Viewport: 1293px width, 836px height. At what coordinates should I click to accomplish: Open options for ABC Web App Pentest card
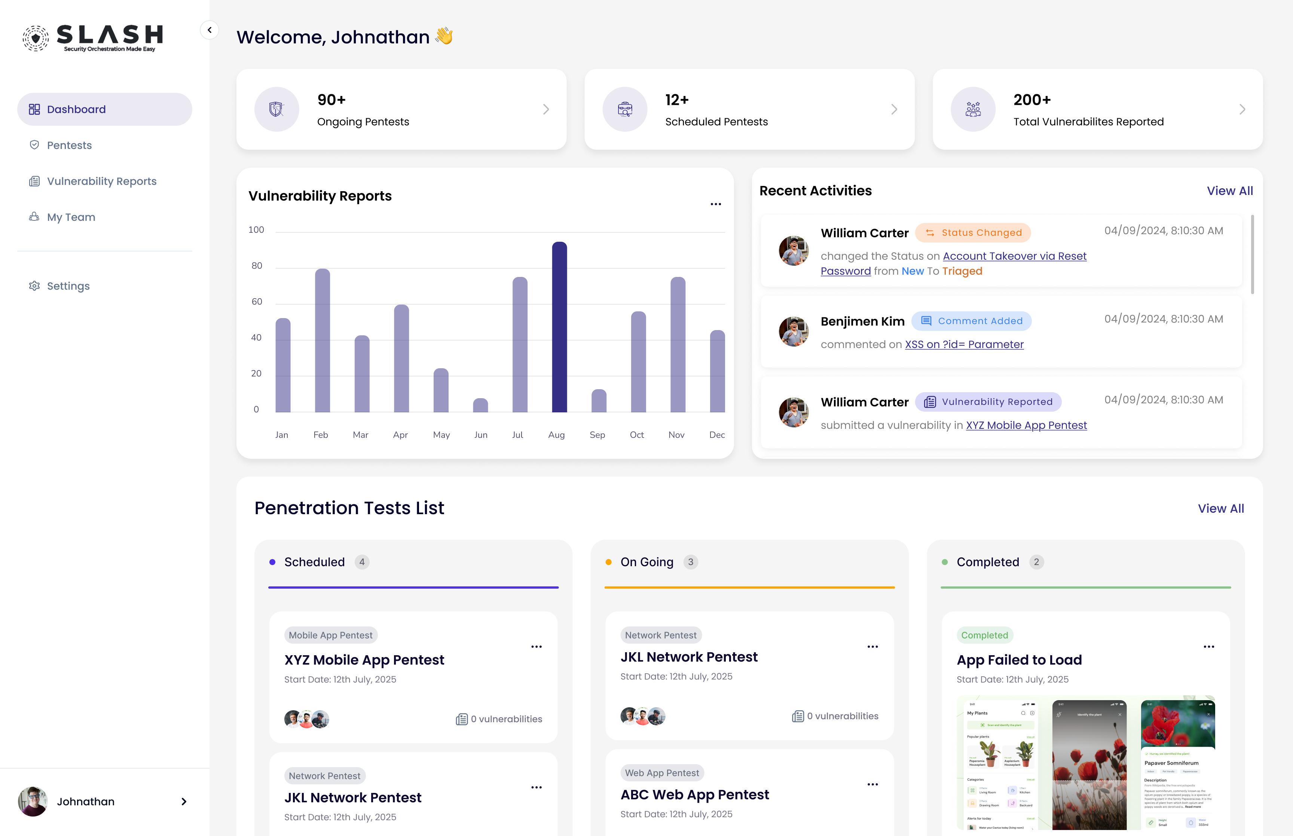(x=872, y=784)
